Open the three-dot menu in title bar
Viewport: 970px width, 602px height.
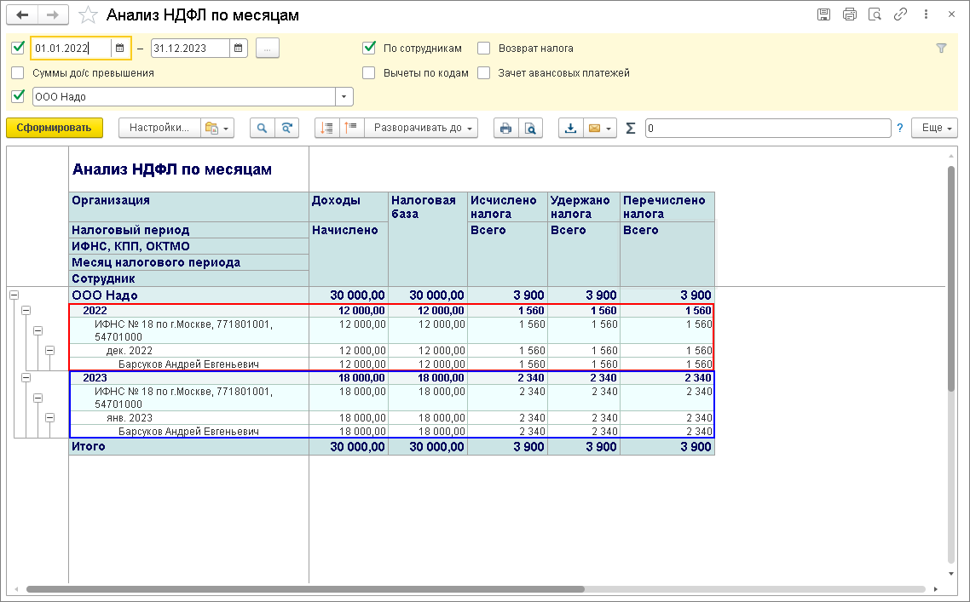pos(926,14)
